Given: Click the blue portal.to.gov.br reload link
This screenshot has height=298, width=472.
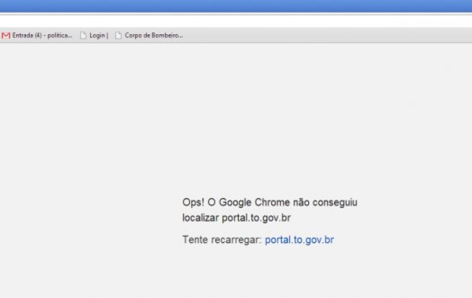Looking at the screenshot, I should (x=299, y=239).
